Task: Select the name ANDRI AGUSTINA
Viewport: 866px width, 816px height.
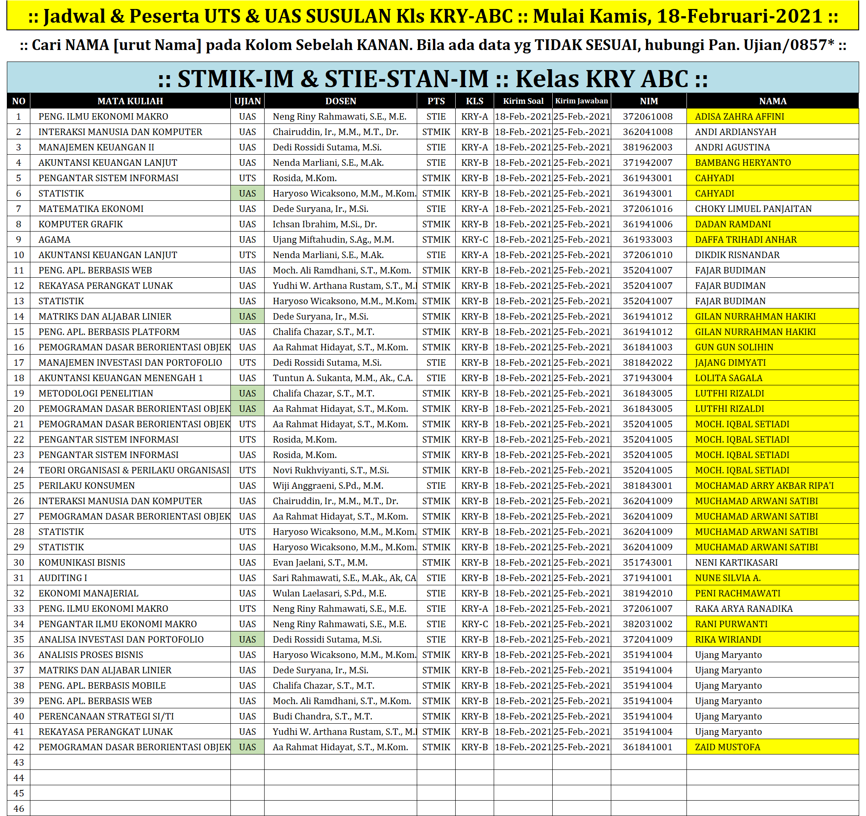Action: tap(732, 147)
